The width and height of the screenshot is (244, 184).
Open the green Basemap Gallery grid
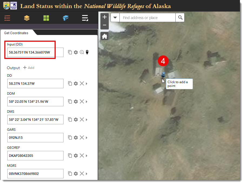point(46,18)
